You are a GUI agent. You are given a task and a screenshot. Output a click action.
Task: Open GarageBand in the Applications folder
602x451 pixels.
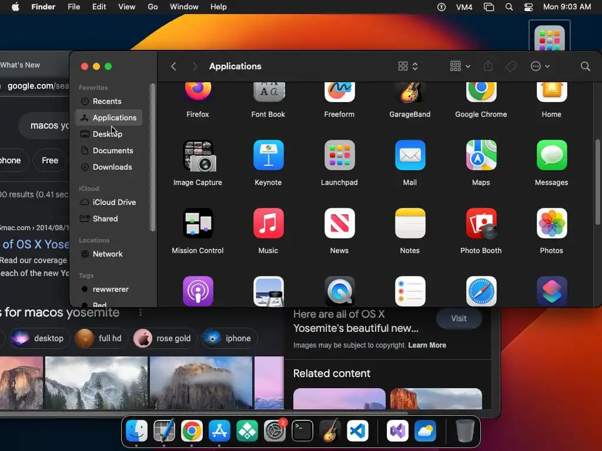pyautogui.click(x=410, y=92)
